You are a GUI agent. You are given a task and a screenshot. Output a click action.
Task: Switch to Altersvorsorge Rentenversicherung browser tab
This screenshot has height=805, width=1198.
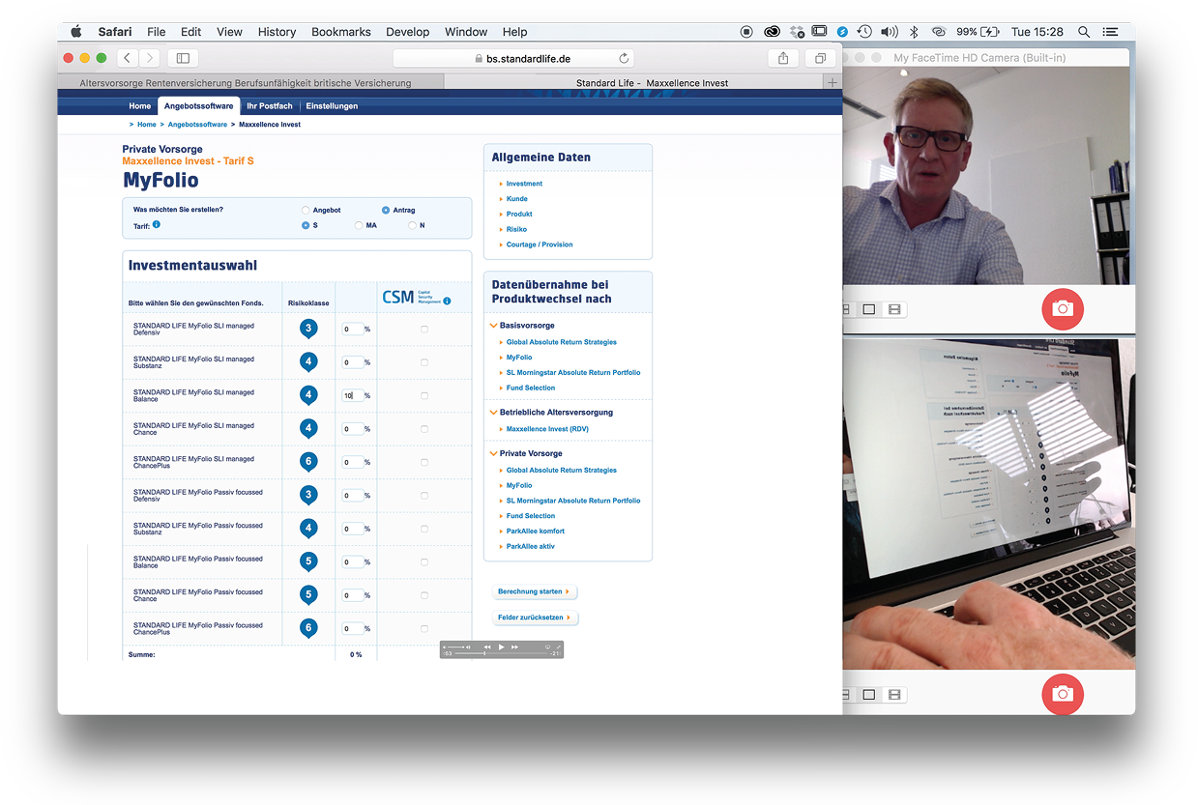click(x=251, y=83)
